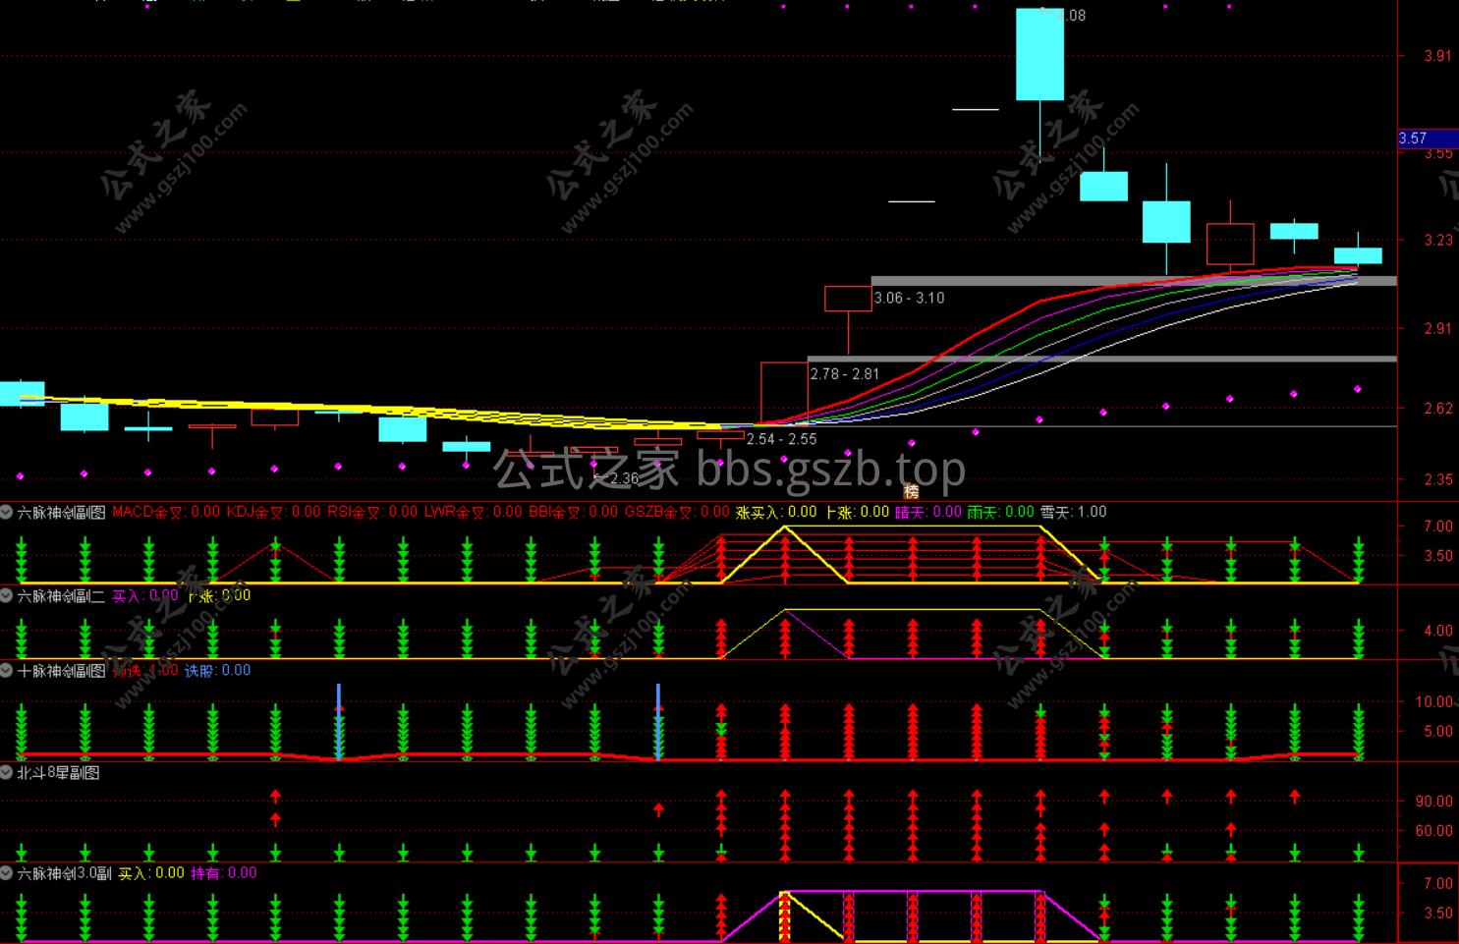Image resolution: width=1459 pixels, height=944 pixels.
Task: Select the tallest cyan candlestick near 4.08
Action: pos(1039,54)
